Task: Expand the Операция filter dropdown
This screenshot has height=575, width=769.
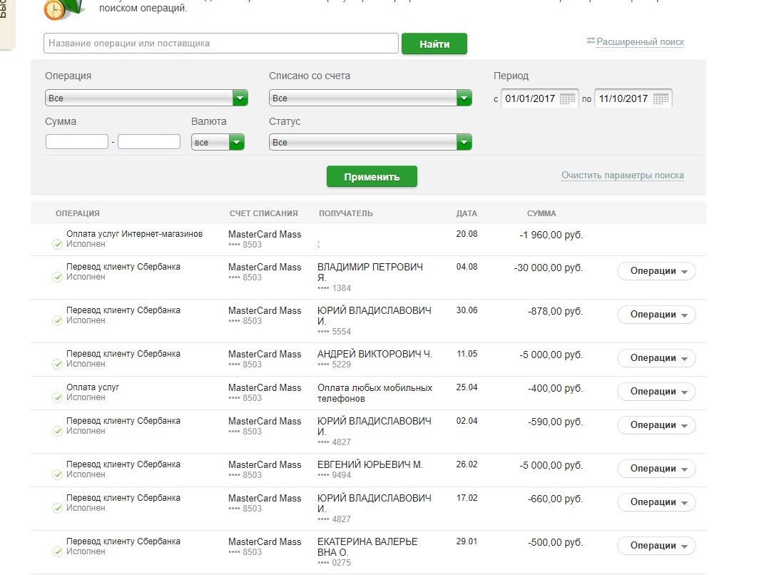Action: 240,98
